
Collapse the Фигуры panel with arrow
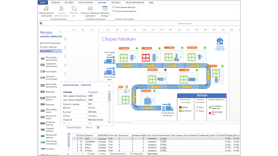coord(61,32)
